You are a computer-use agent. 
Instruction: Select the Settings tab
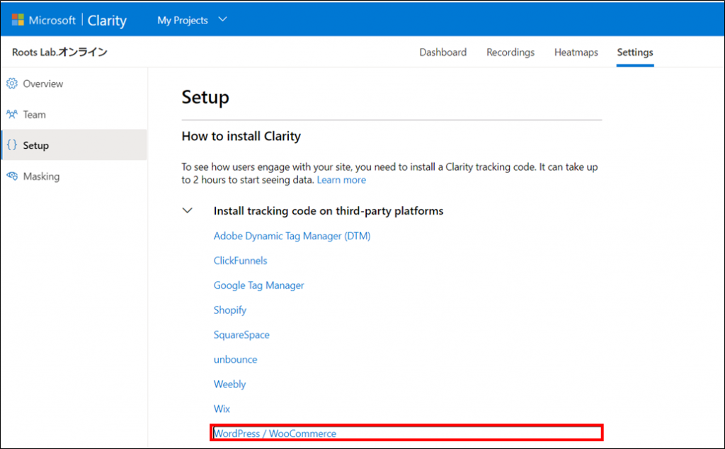pyautogui.click(x=634, y=52)
